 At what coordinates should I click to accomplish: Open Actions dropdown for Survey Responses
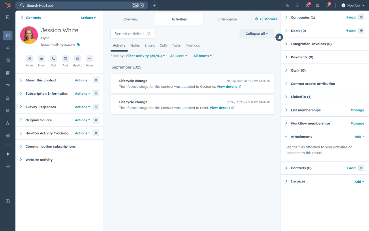tap(82, 107)
